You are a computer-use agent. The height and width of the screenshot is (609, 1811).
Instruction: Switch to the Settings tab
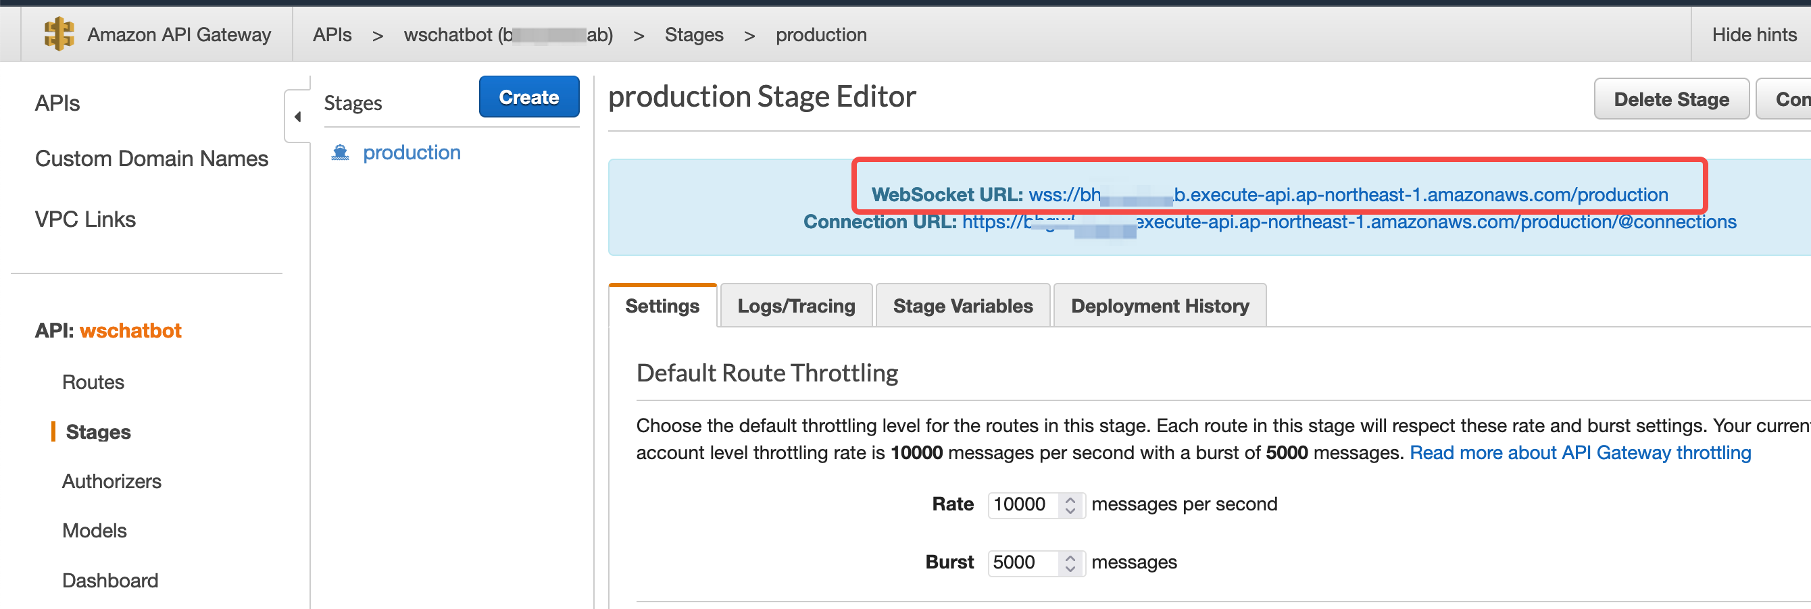coord(662,306)
